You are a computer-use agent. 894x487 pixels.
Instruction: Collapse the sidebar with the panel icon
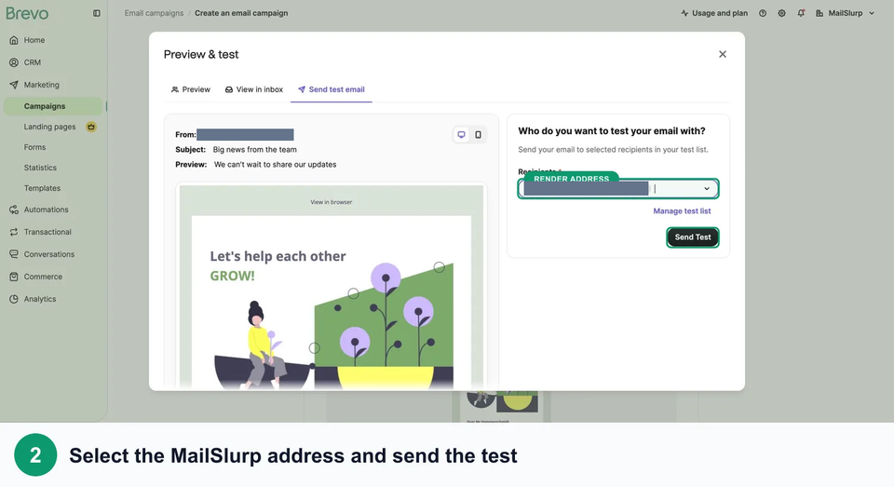tap(96, 13)
